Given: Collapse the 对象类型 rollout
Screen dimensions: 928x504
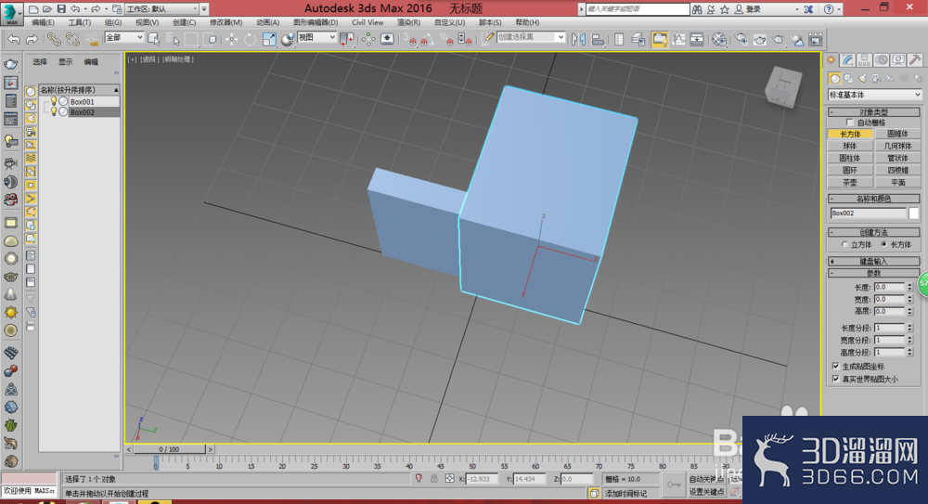Looking at the screenshot, I should 873,112.
